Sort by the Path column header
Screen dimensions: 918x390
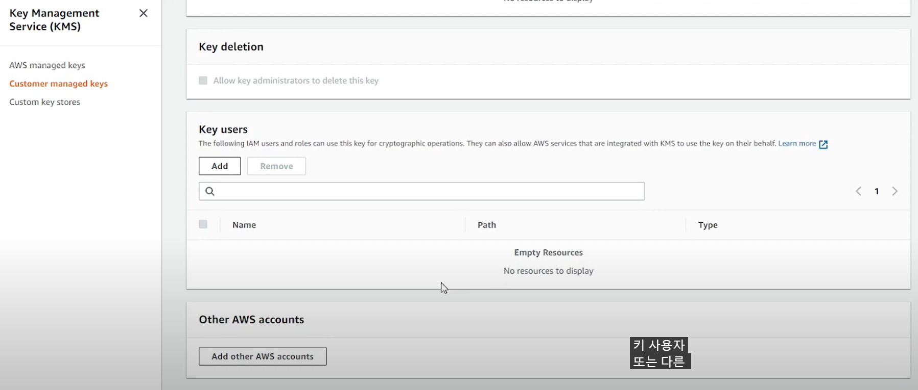(x=487, y=225)
